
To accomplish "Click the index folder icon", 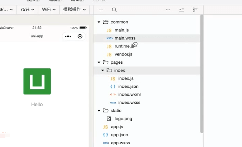I will tap(109, 70).
